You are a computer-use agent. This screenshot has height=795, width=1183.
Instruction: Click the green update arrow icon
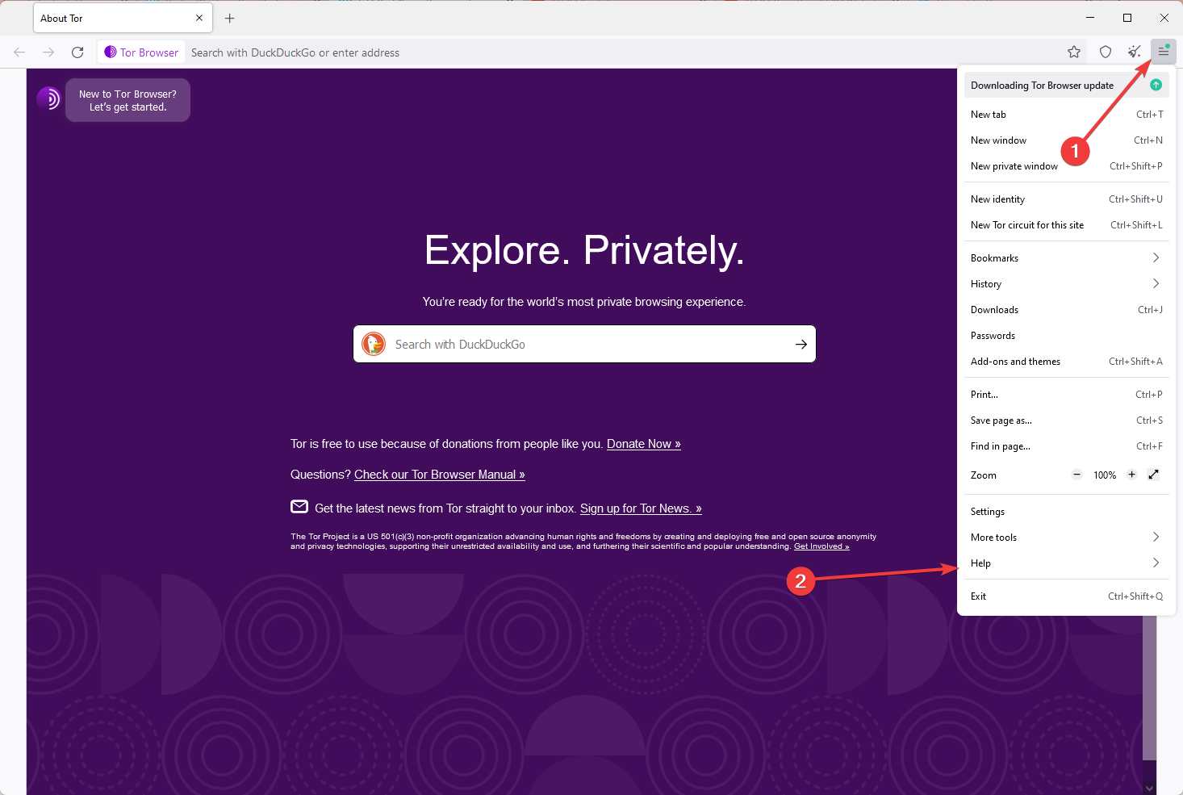(x=1156, y=85)
